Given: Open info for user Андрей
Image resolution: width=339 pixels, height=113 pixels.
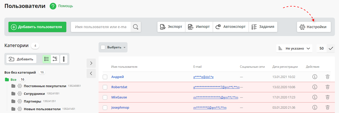Looking at the screenshot, I should click(315, 77).
